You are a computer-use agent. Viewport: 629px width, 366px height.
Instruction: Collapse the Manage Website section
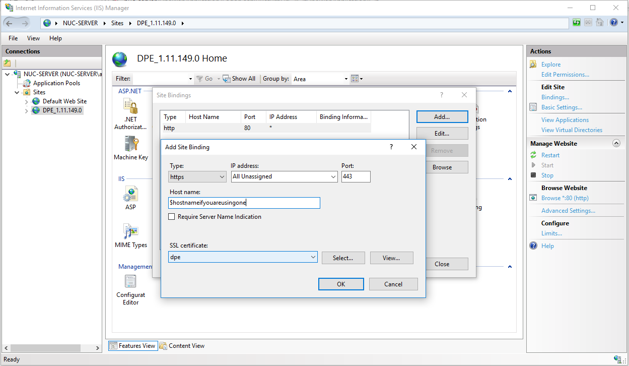point(616,144)
